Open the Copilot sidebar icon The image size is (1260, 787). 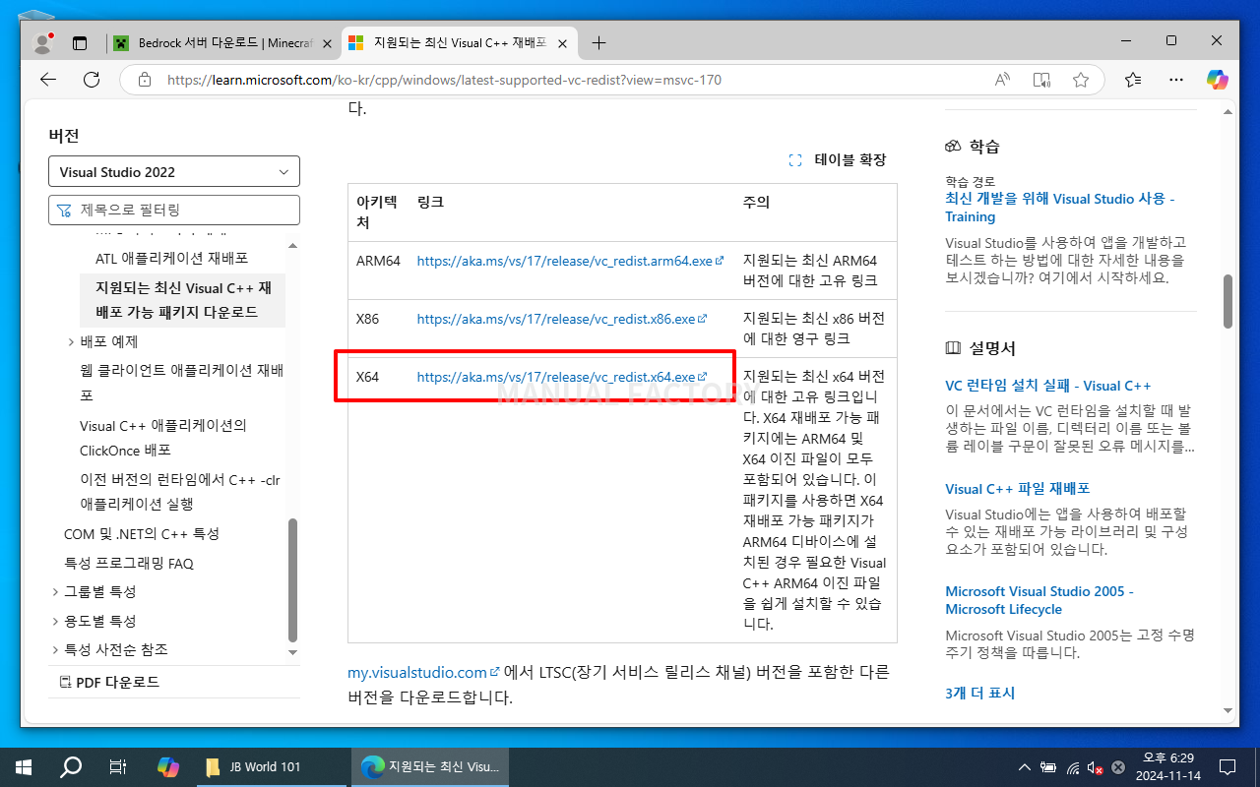point(1218,80)
